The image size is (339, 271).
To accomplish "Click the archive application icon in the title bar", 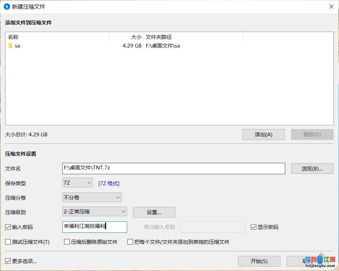I will pos(6,6).
